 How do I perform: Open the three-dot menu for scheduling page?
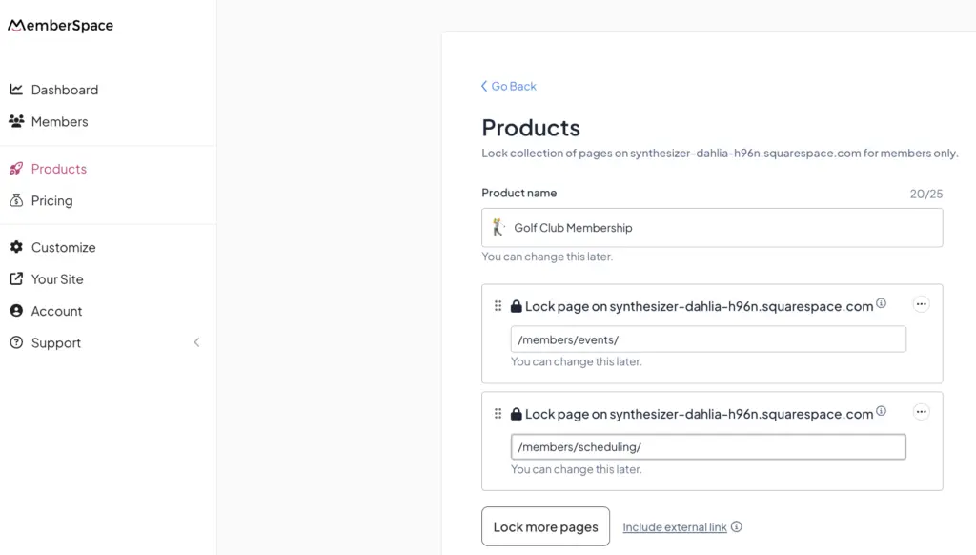921,413
